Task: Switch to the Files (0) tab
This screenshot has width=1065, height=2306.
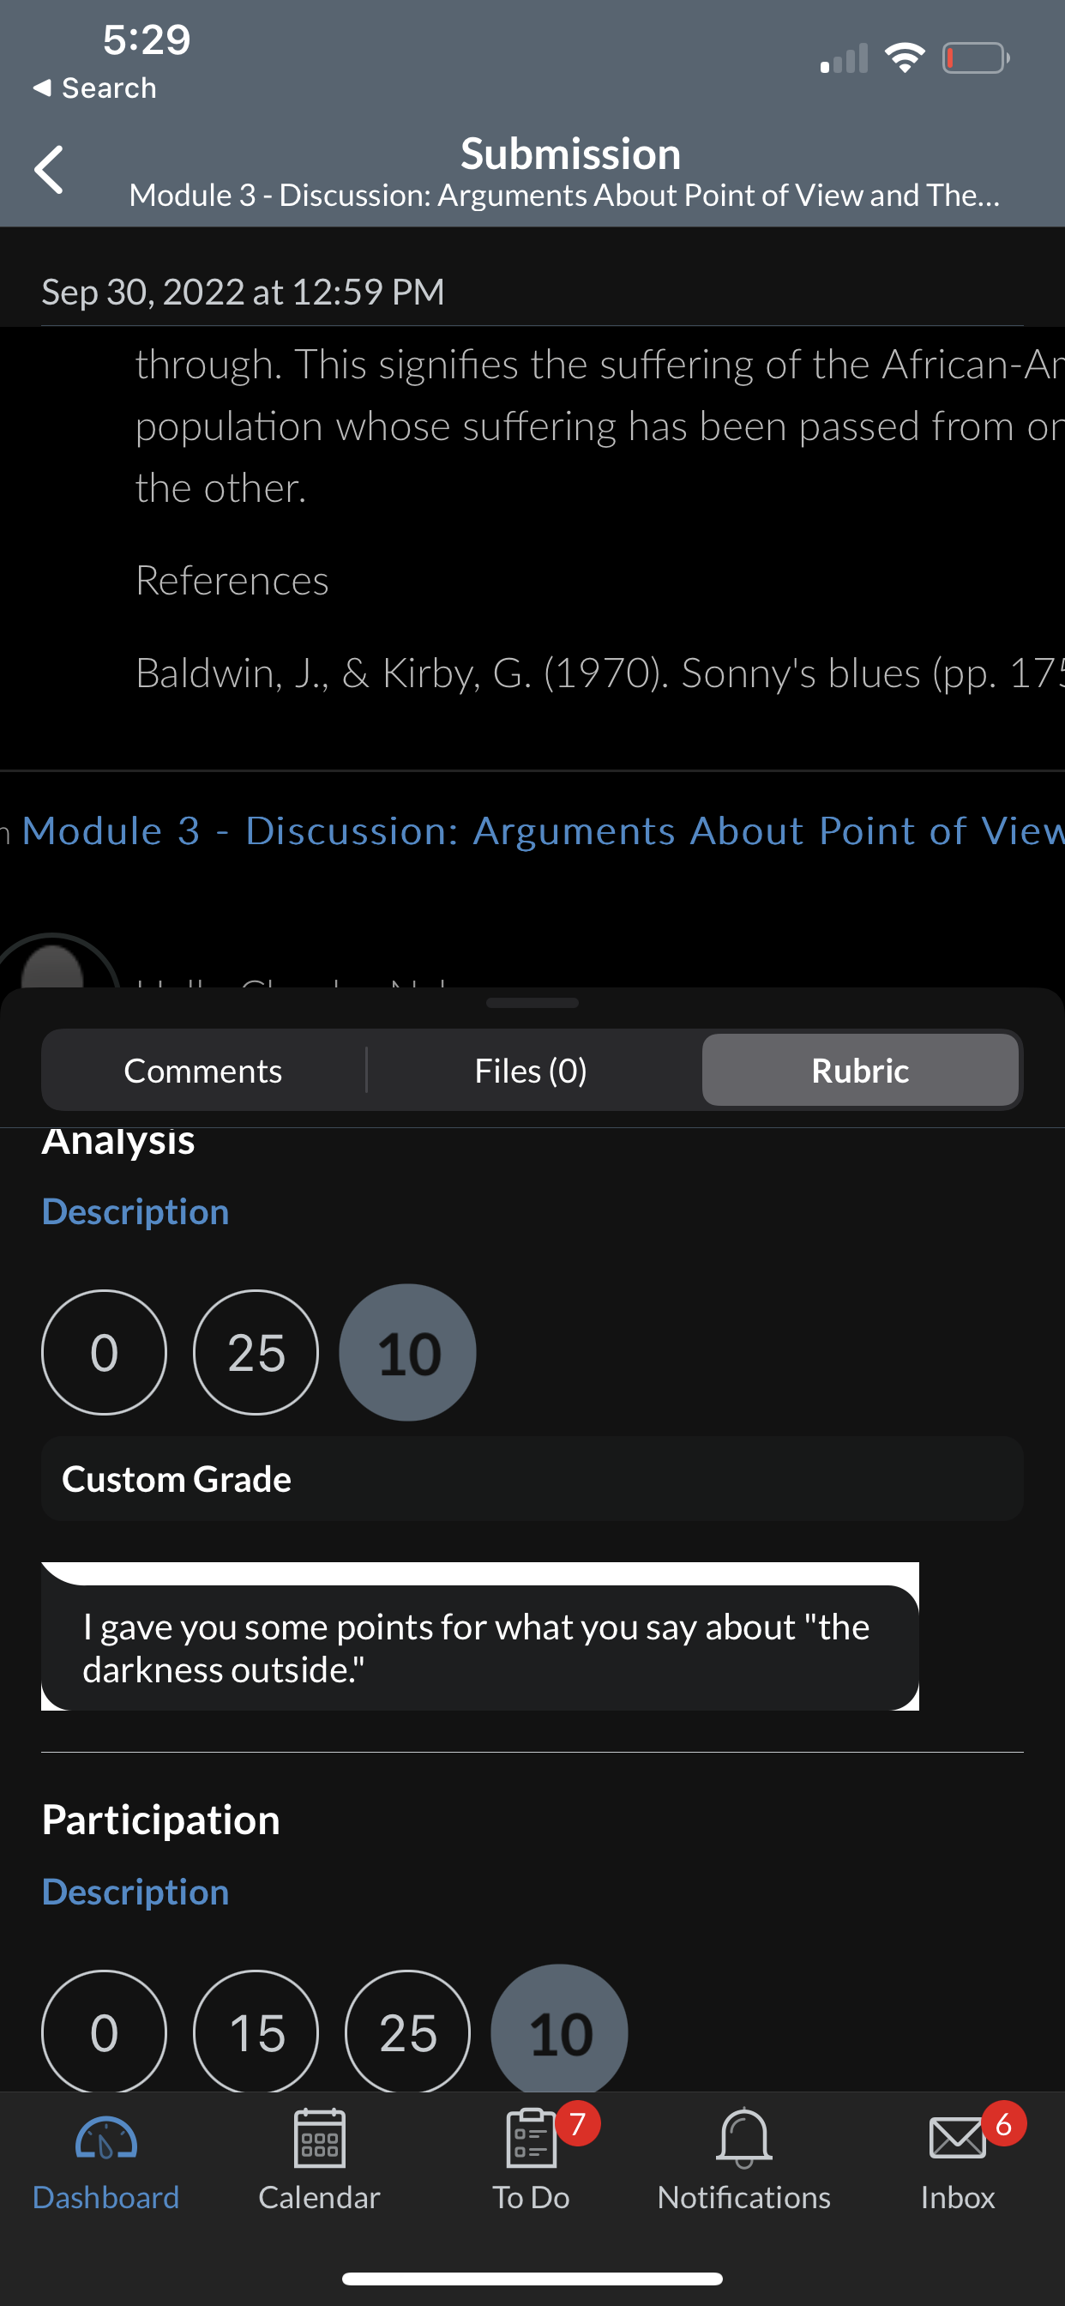Action: pos(531,1070)
